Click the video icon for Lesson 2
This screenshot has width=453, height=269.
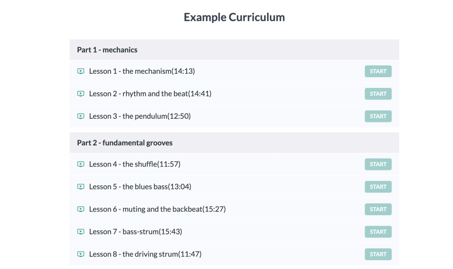pyautogui.click(x=81, y=94)
